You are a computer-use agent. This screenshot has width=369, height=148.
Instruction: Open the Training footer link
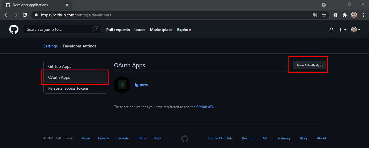point(284,138)
